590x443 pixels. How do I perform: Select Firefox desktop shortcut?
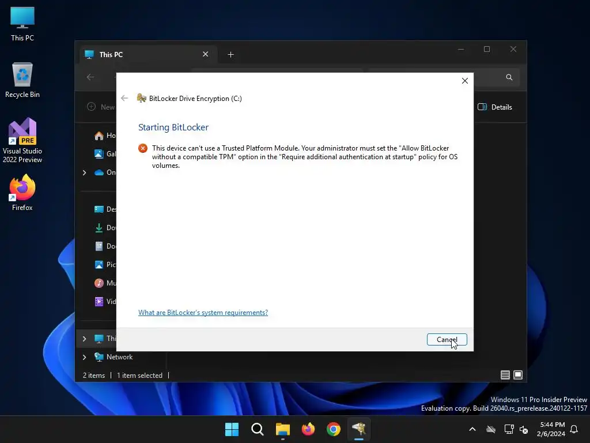pyautogui.click(x=22, y=193)
